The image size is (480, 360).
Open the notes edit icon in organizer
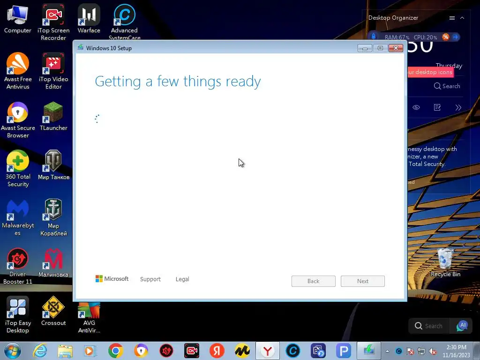click(437, 107)
